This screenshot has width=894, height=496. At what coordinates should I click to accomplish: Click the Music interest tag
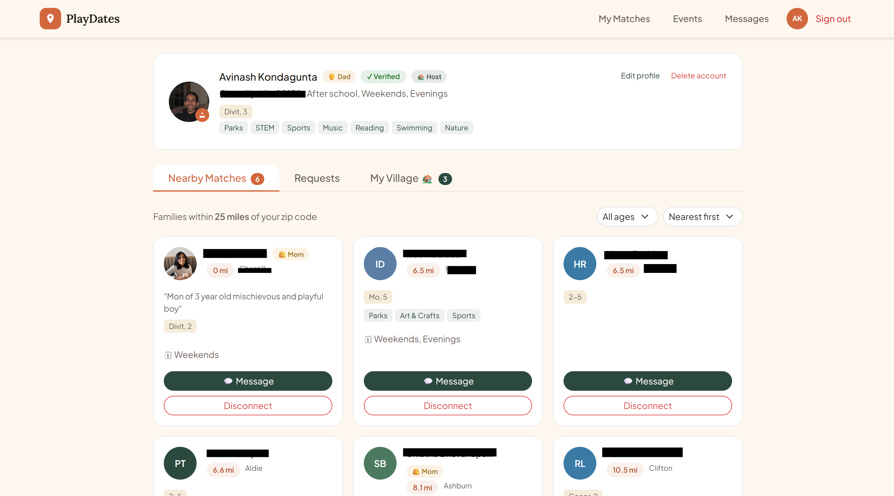[x=332, y=128]
